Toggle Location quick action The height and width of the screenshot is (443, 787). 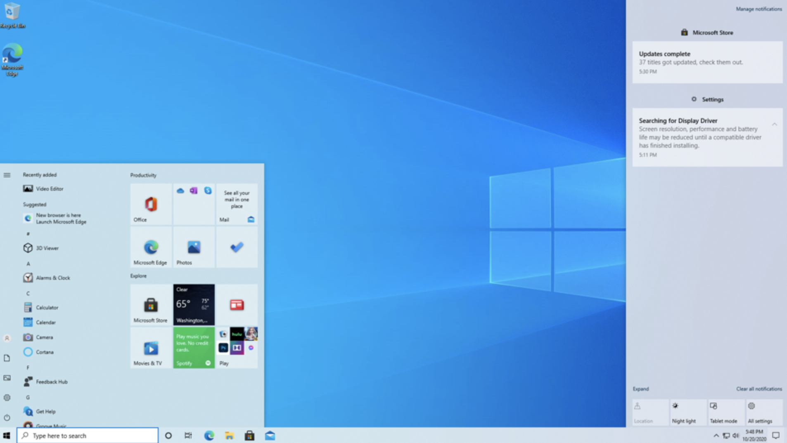coord(650,412)
